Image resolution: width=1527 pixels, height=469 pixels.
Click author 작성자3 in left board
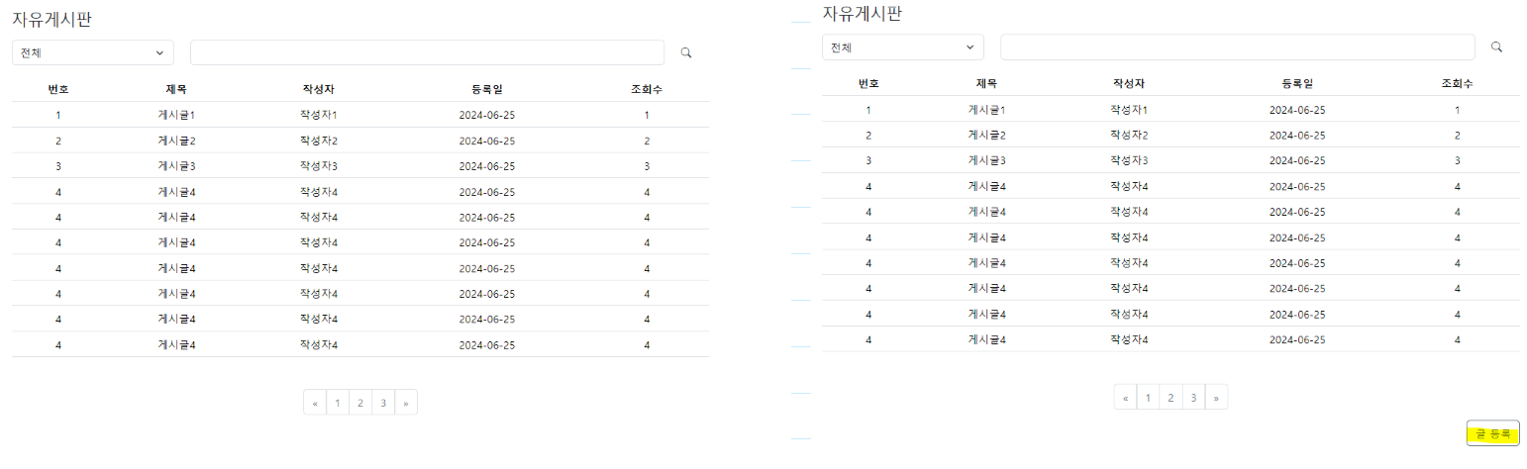pyautogui.click(x=319, y=166)
